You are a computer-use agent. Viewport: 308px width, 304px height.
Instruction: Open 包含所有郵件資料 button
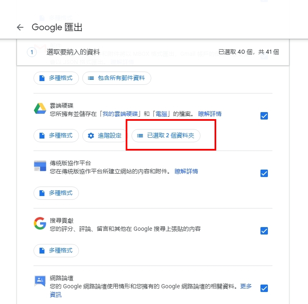point(117,78)
